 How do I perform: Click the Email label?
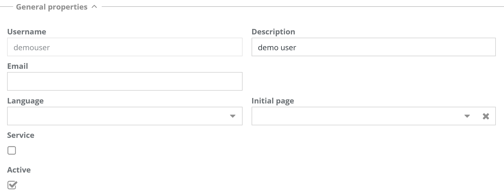(x=18, y=66)
